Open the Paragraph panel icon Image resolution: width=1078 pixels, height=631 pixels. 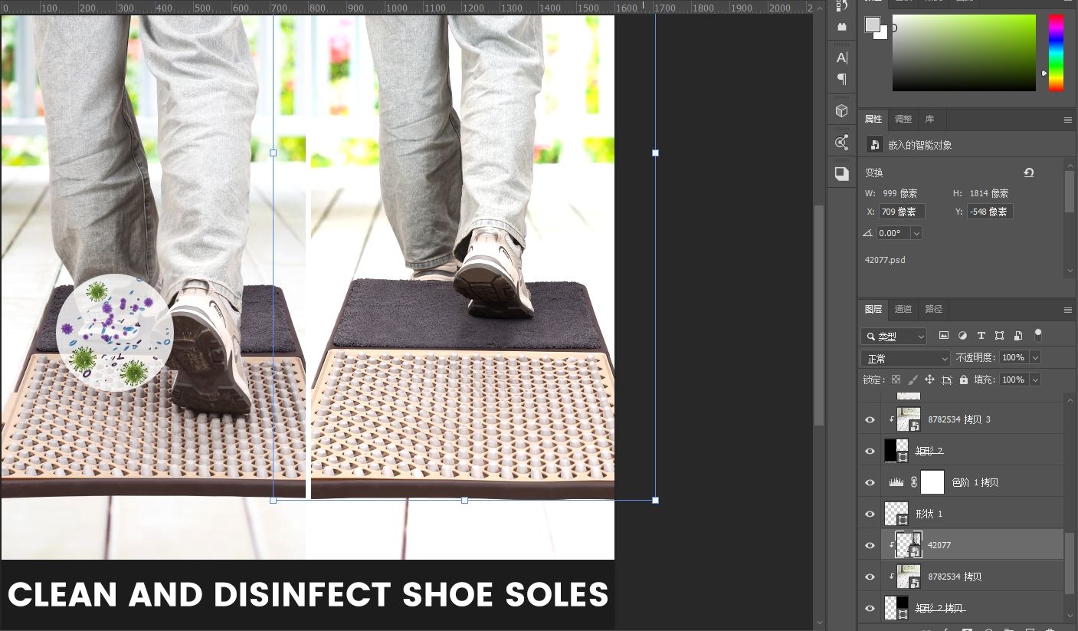(x=841, y=79)
